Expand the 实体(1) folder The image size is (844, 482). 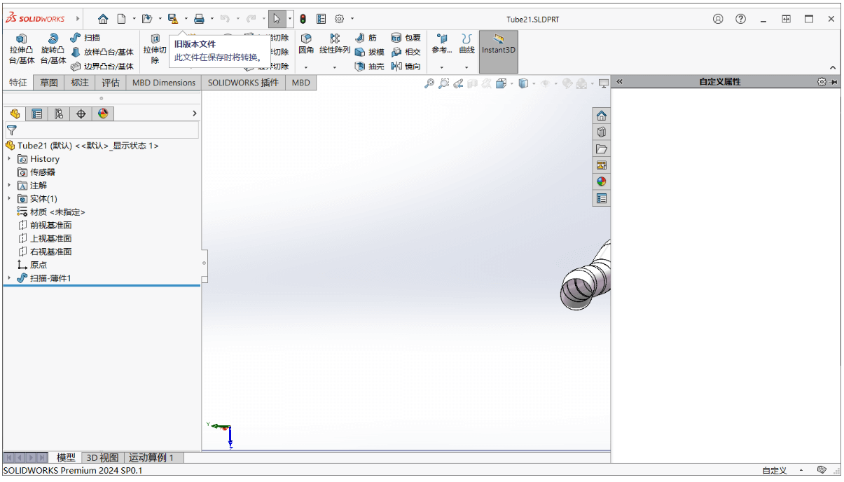[8, 198]
